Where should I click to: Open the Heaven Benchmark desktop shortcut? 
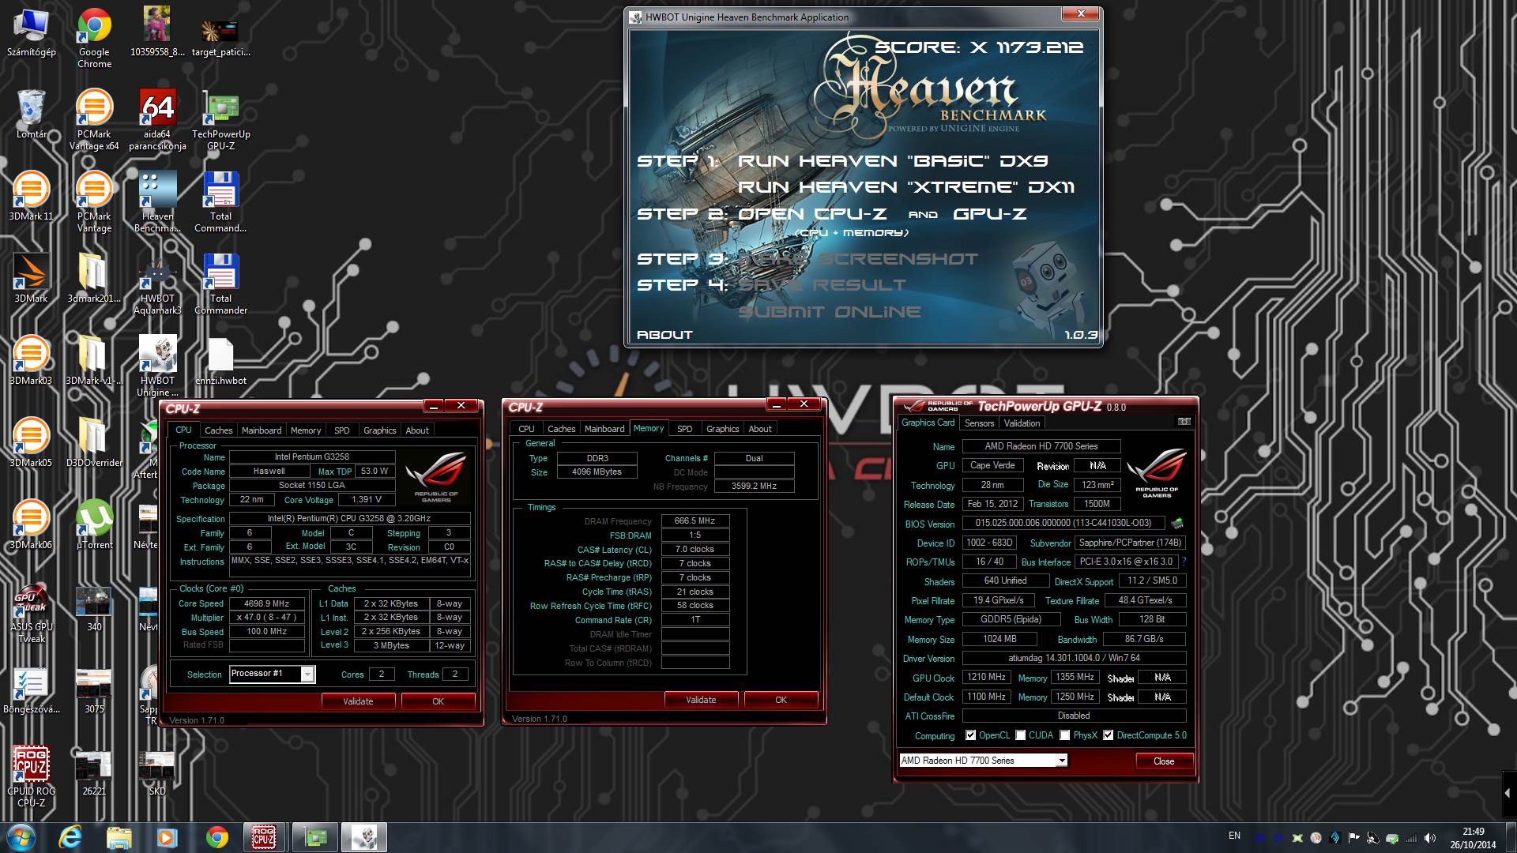(x=157, y=201)
